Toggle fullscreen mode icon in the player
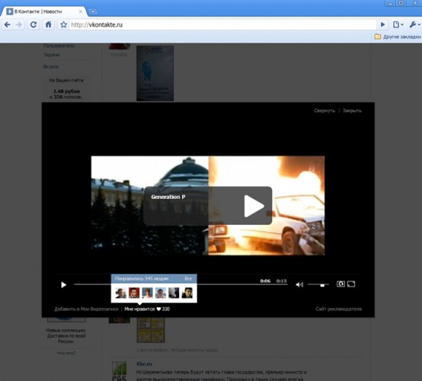This screenshot has width=422, height=381. coord(351,284)
